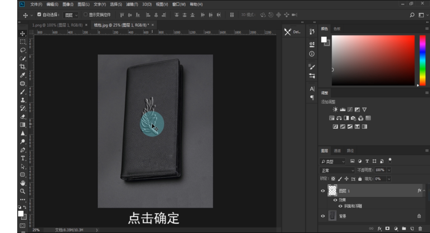Switch to the 1.png document tab

pyautogui.click(x=57, y=25)
